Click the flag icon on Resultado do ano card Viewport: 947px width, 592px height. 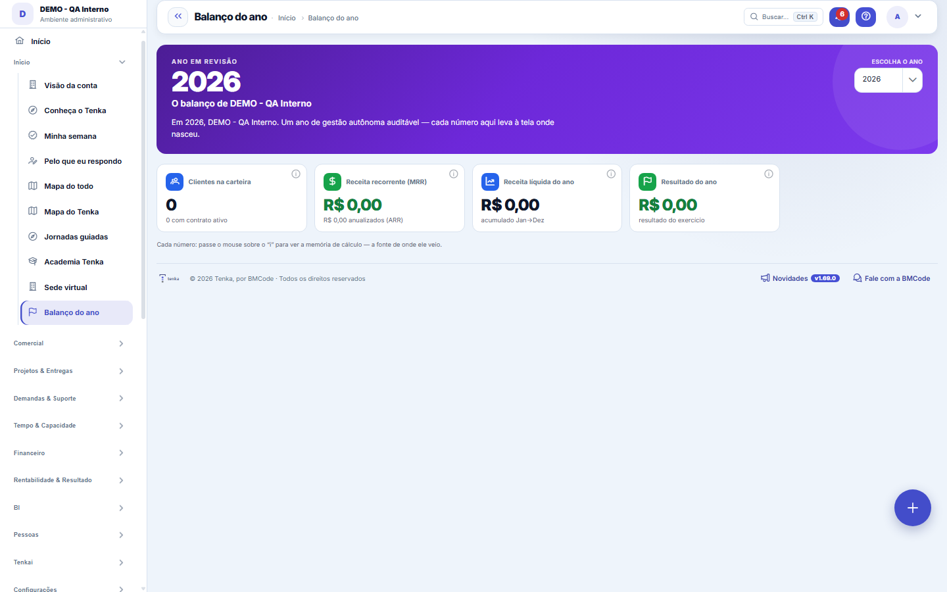(x=647, y=182)
